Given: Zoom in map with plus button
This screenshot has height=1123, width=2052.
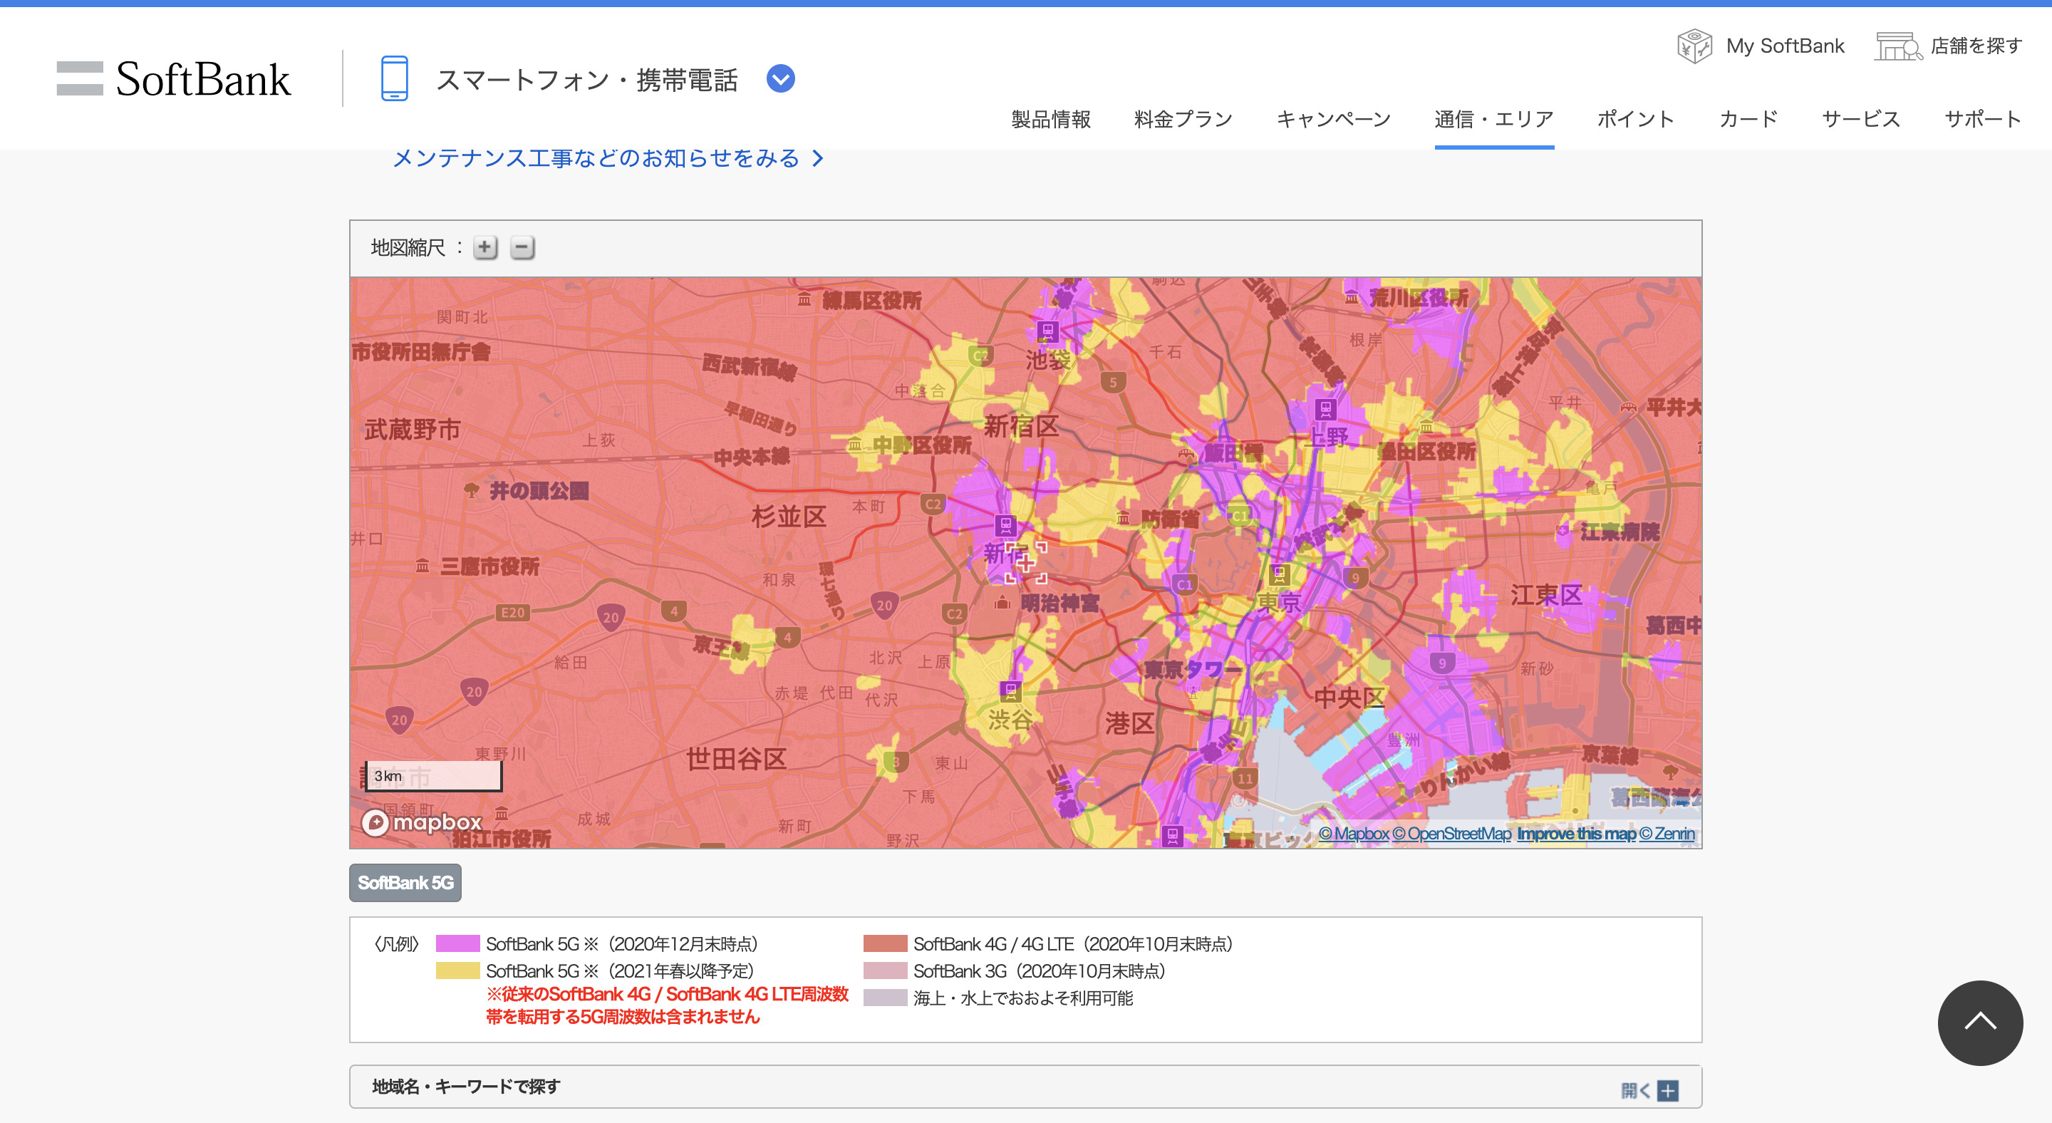Looking at the screenshot, I should click(485, 248).
